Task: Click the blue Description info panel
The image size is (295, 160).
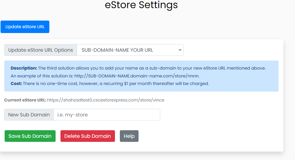Action: click(x=141, y=76)
